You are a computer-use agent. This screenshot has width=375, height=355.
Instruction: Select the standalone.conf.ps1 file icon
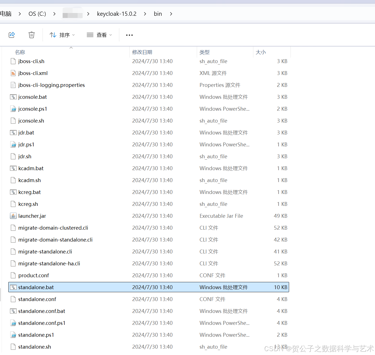click(13, 323)
